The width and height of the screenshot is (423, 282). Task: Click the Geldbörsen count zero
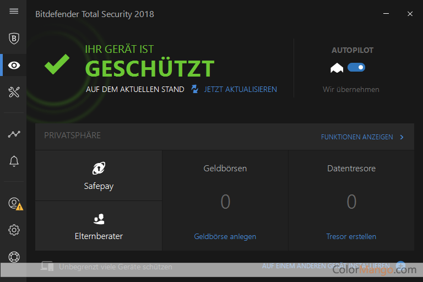225,202
